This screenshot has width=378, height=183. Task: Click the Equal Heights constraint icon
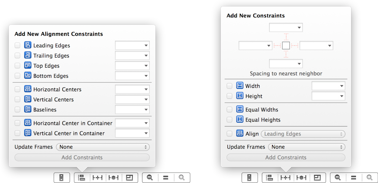(240, 120)
